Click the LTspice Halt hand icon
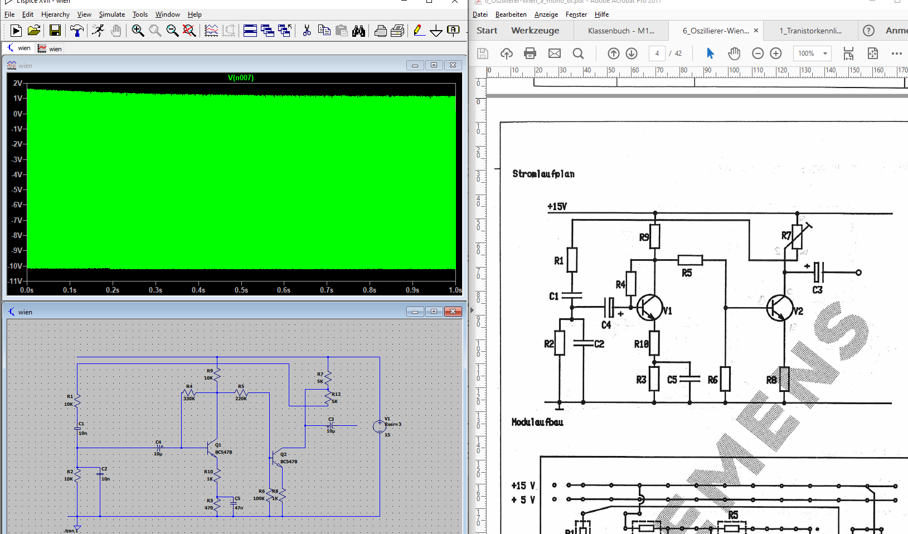This screenshot has width=908, height=534. tap(115, 31)
